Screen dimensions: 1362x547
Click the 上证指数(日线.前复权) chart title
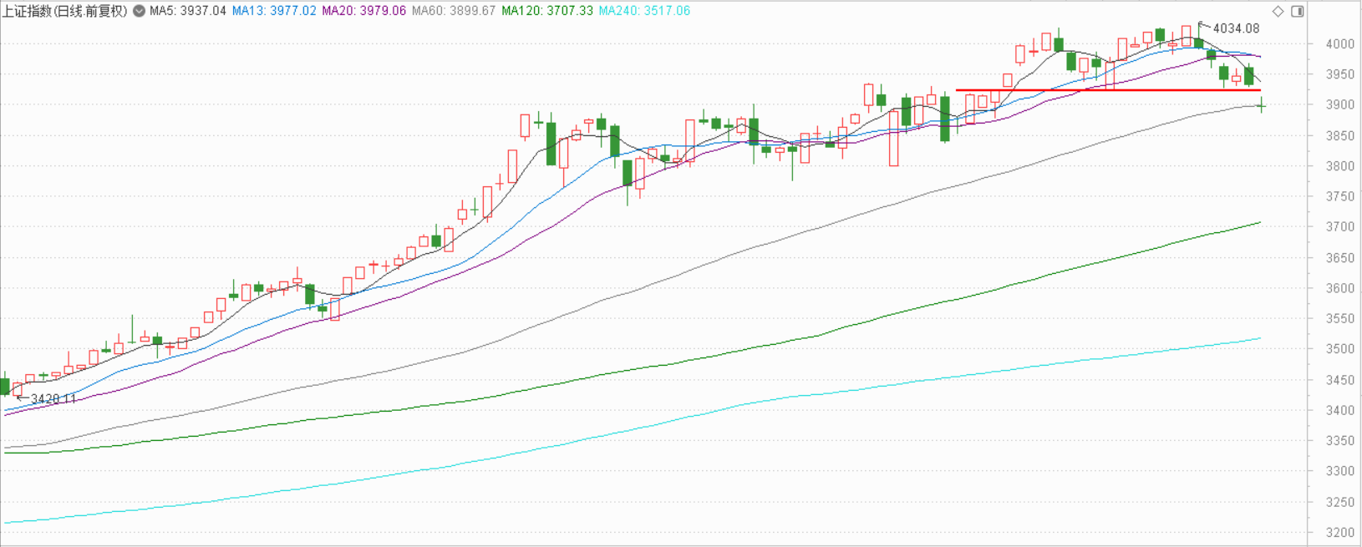[65, 11]
